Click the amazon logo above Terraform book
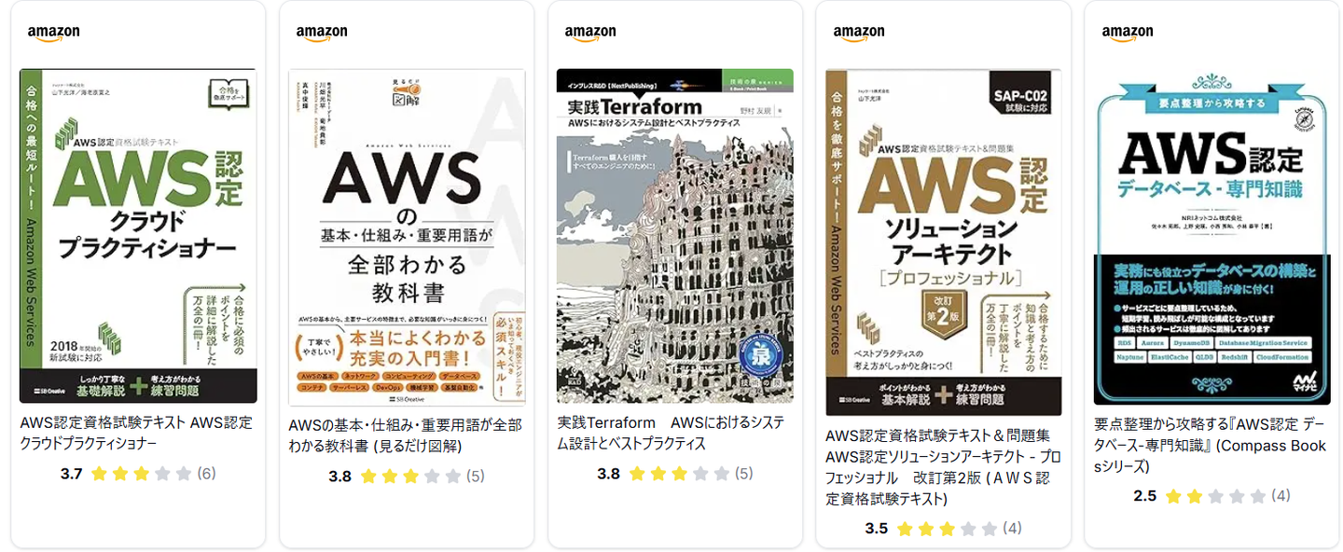Image resolution: width=1343 pixels, height=552 pixels. 590,33
